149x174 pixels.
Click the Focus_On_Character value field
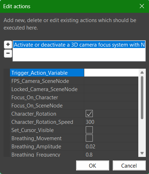[x=111, y=97]
